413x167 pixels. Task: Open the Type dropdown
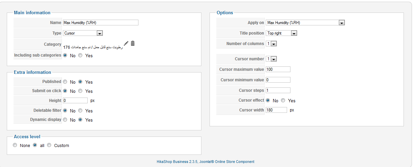100,33
